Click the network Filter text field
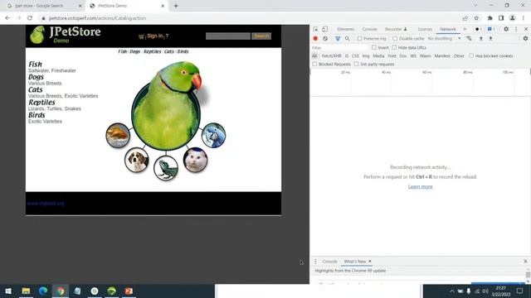This screenshot has width=531, height=298. tap(339, 48)
